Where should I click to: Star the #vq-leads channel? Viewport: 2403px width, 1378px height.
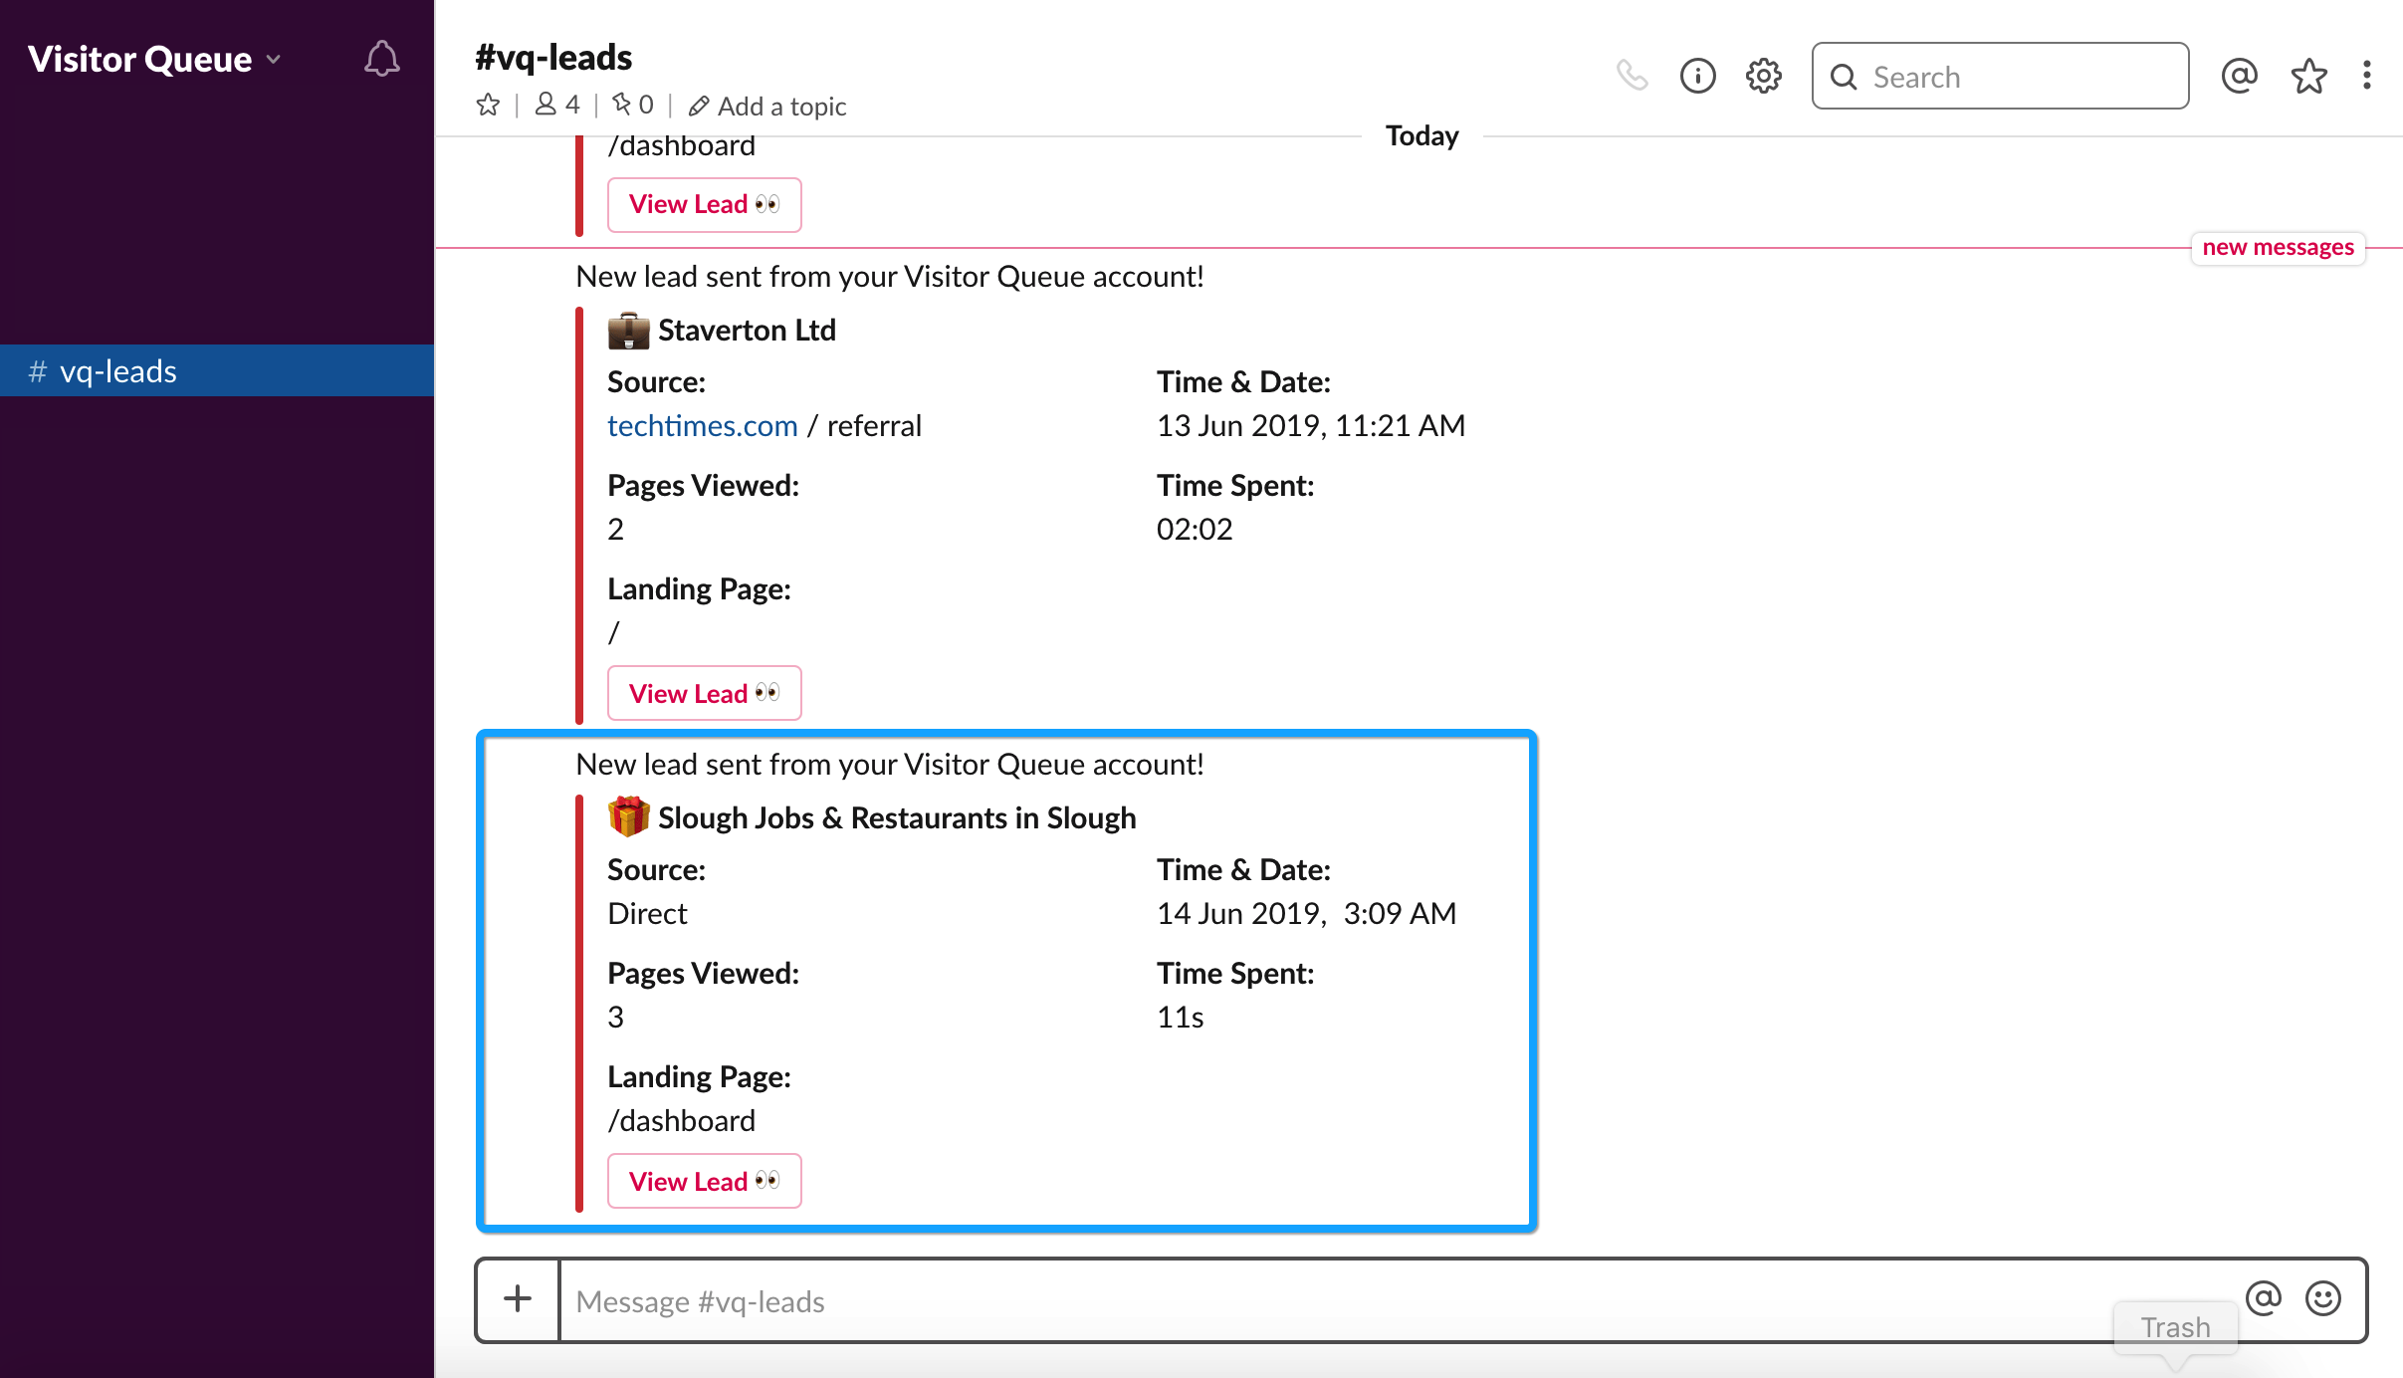click(488, 105)
